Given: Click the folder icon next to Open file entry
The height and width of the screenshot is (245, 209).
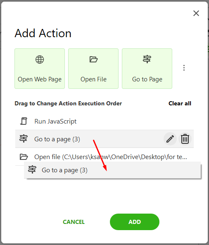Looking at the screenshot, I should pyautogui.click(x=24, y=157).
